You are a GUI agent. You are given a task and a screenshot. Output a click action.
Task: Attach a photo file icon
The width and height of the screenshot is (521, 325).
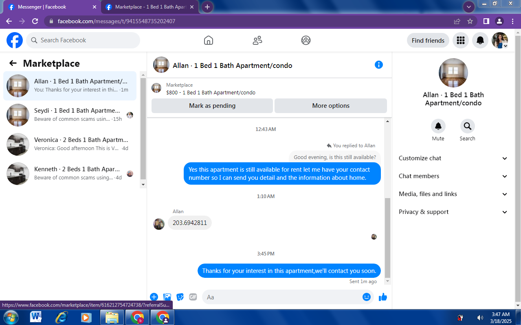(x=167, y=297)
